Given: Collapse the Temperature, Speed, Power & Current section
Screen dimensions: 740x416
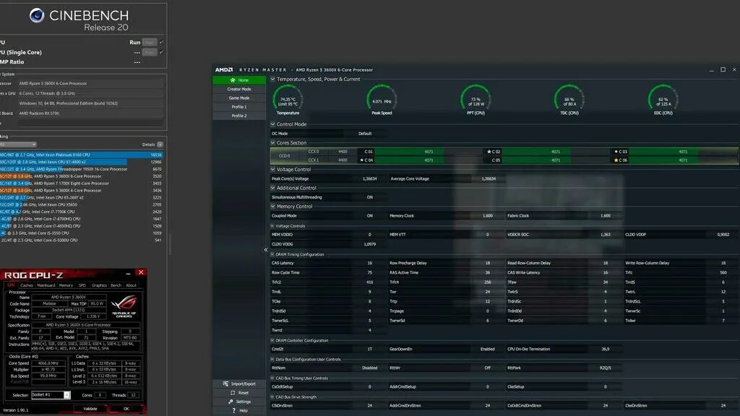Looking at the screenshot, I should (272, 79).
